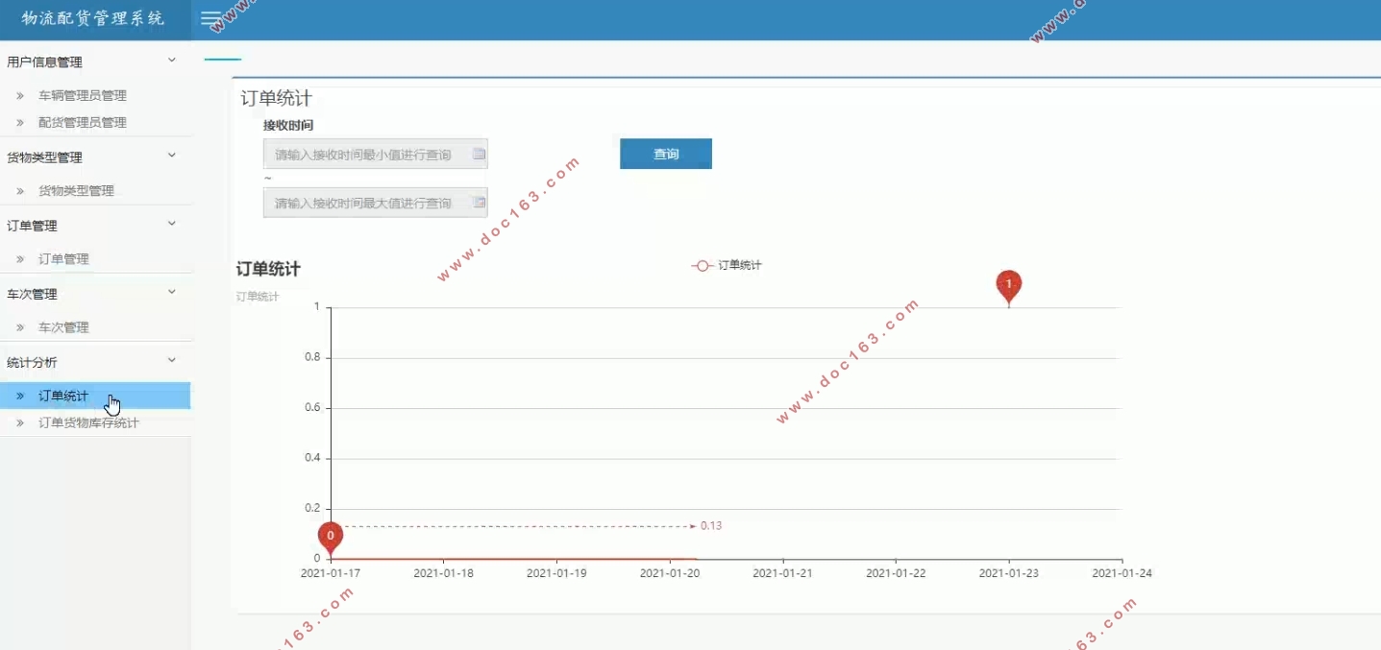Toggle the 订单统计 chart legend series
The image size is (1381, 650).
[727, 265]
